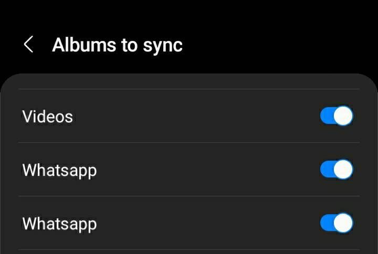Tap the partially hidden row above Videos
Viewport: 378px width, 254px height.
189,81
